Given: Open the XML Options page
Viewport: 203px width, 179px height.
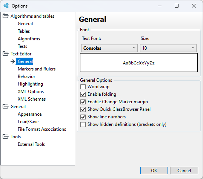Looking at the screenshot, I should (x=31, y=92).
